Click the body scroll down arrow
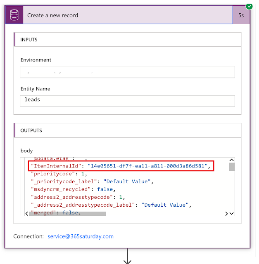The width and height of the screenshot is (259, 264). point(231,214)
